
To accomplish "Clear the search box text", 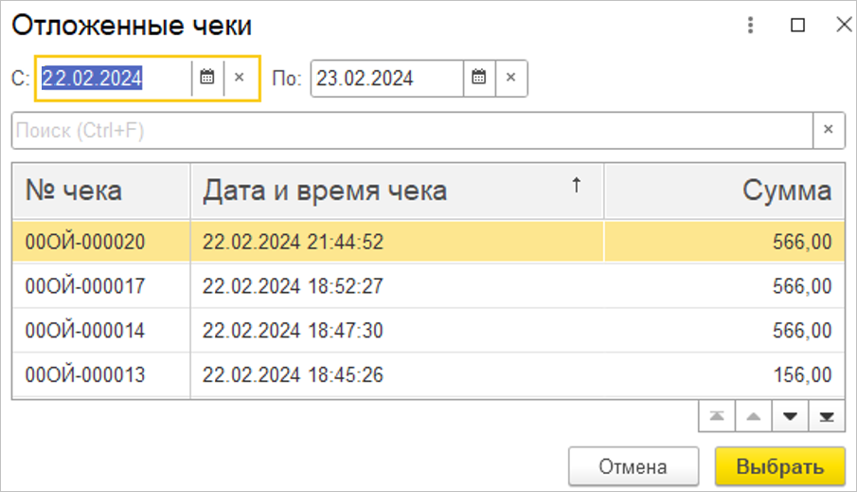I will click(x=829, y=131).
